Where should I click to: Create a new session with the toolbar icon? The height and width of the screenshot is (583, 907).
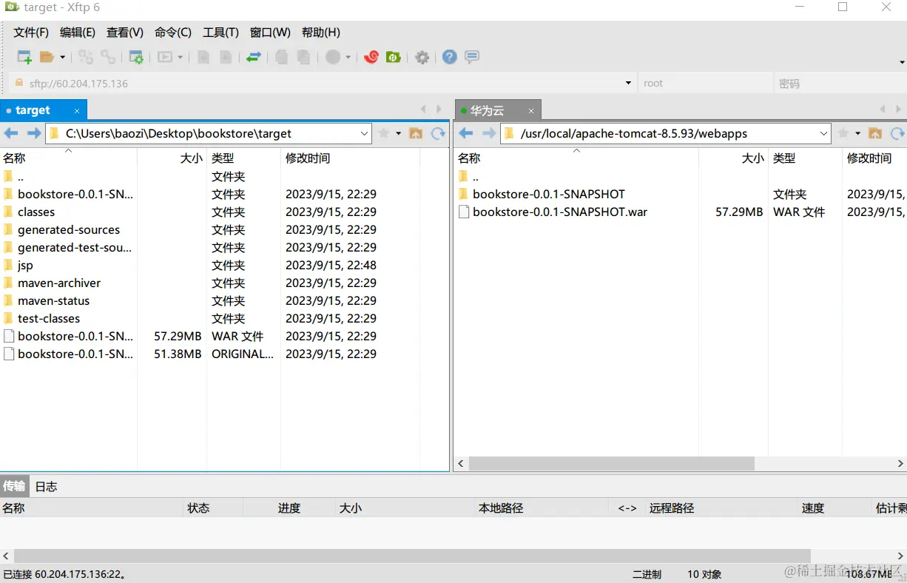(23, 57)
